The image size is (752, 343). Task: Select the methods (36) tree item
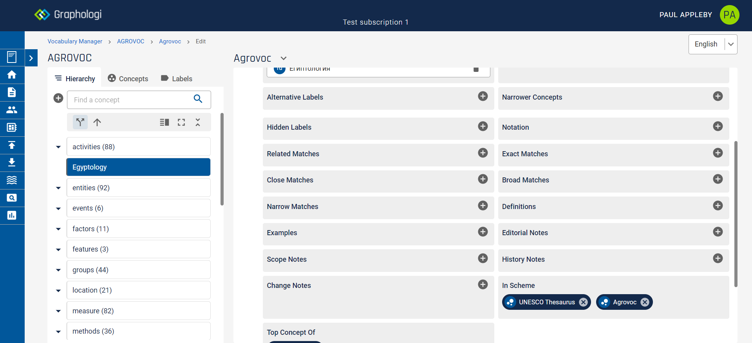click(x=138, y=331)
